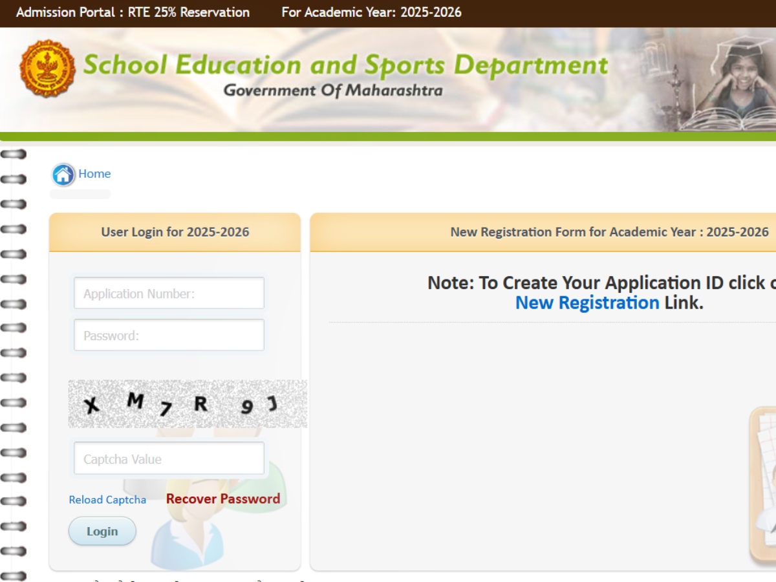Click the notebook illustration in registration panel
The width and height of the screenshot is (776, 582).
point(764,485)
